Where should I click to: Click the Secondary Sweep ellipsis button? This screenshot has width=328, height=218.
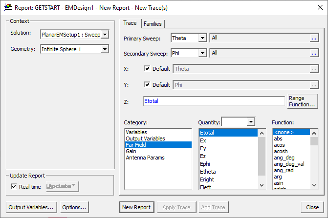click(x=314, y=53)
